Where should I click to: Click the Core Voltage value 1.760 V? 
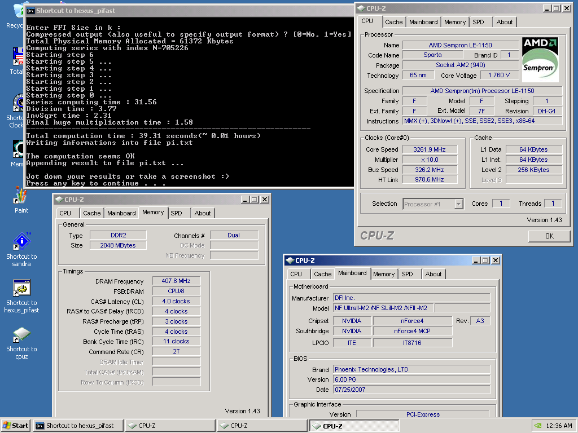click(499, 75)
